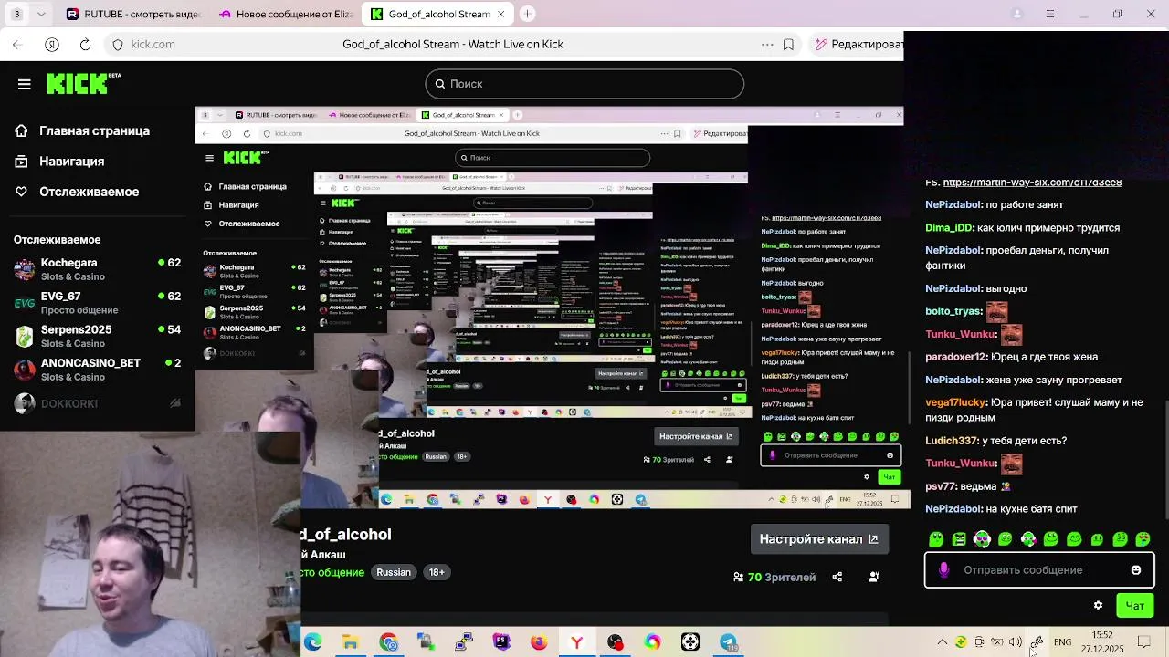1169x657 pixels.
Task: Insert the angry square green emote
Action: point(959,539)
